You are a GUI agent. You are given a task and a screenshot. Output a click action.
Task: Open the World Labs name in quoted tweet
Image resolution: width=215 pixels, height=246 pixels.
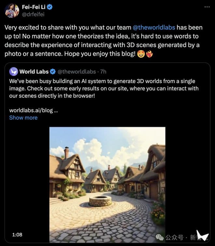coord(34,72)
